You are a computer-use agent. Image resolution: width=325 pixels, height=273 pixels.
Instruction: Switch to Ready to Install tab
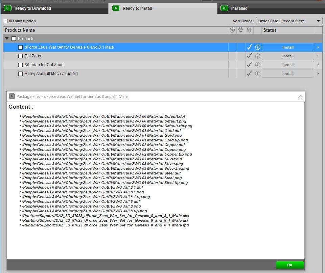(x=163, y=8)
